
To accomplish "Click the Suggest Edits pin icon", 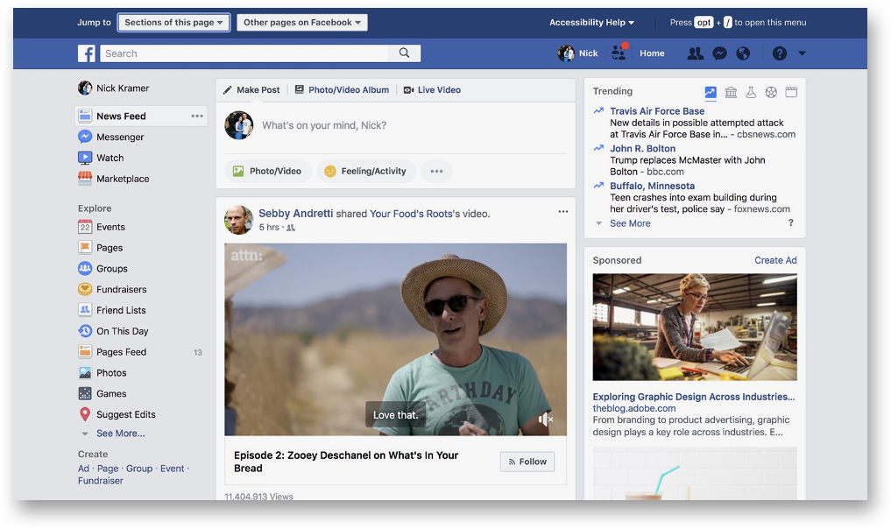I will tap(85, 414).
